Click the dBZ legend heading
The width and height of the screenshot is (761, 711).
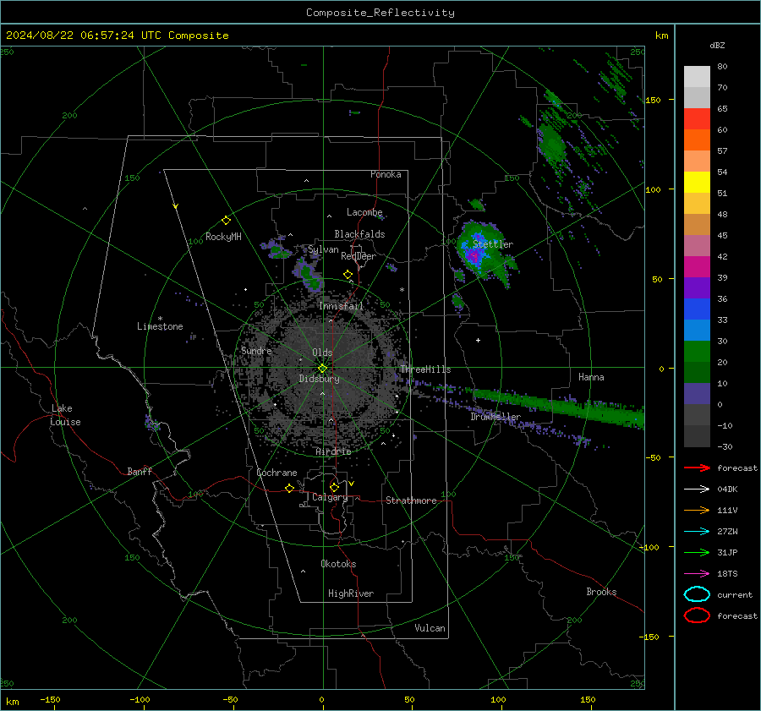(x=717, y=46)
